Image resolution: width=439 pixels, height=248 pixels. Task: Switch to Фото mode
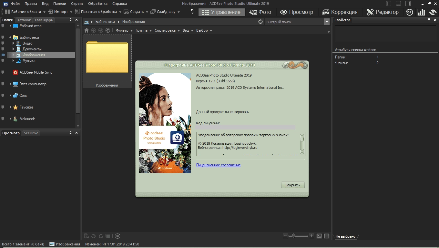(260, 12)
